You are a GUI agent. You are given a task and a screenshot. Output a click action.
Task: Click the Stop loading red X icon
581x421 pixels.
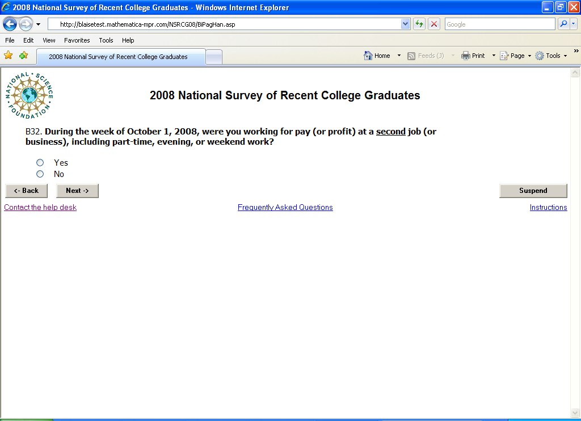[x=434, y=24]
